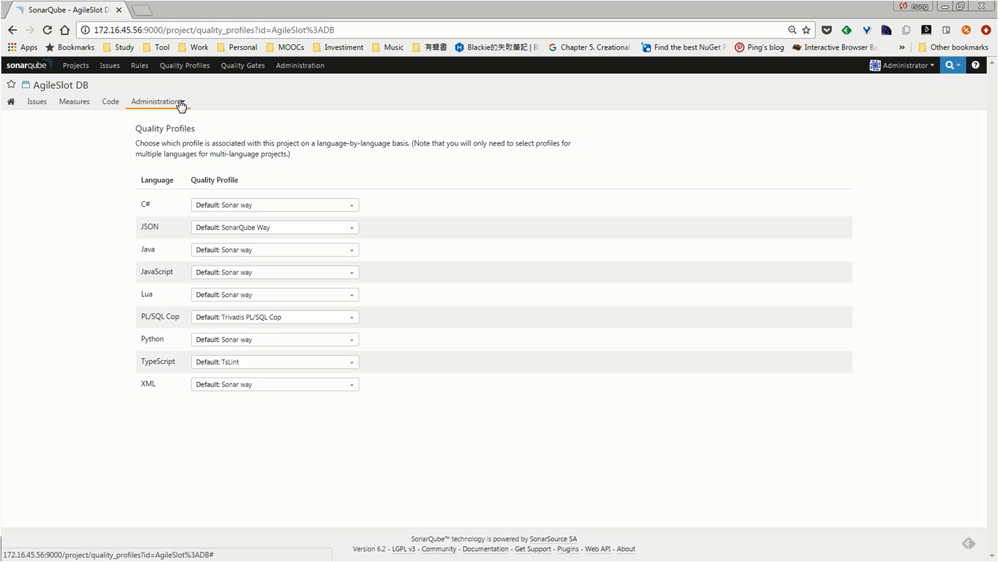Image resolution: width=998 pixels, height=562 pixels.
Task: Open project Administration tab menu
Action: [157, 102]
